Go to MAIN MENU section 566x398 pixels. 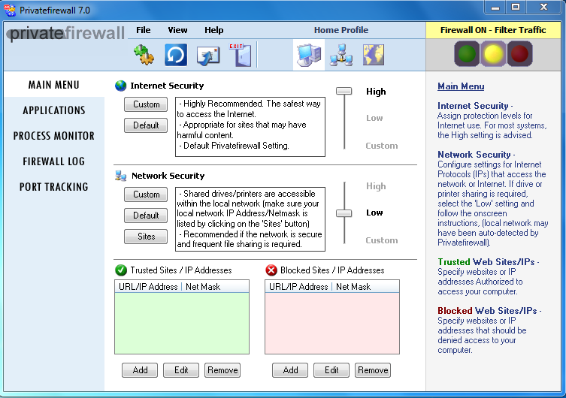(54, 85)
